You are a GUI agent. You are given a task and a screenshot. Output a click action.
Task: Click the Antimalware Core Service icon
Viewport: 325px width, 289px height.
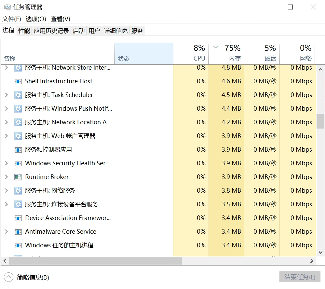tap(18, 231)
